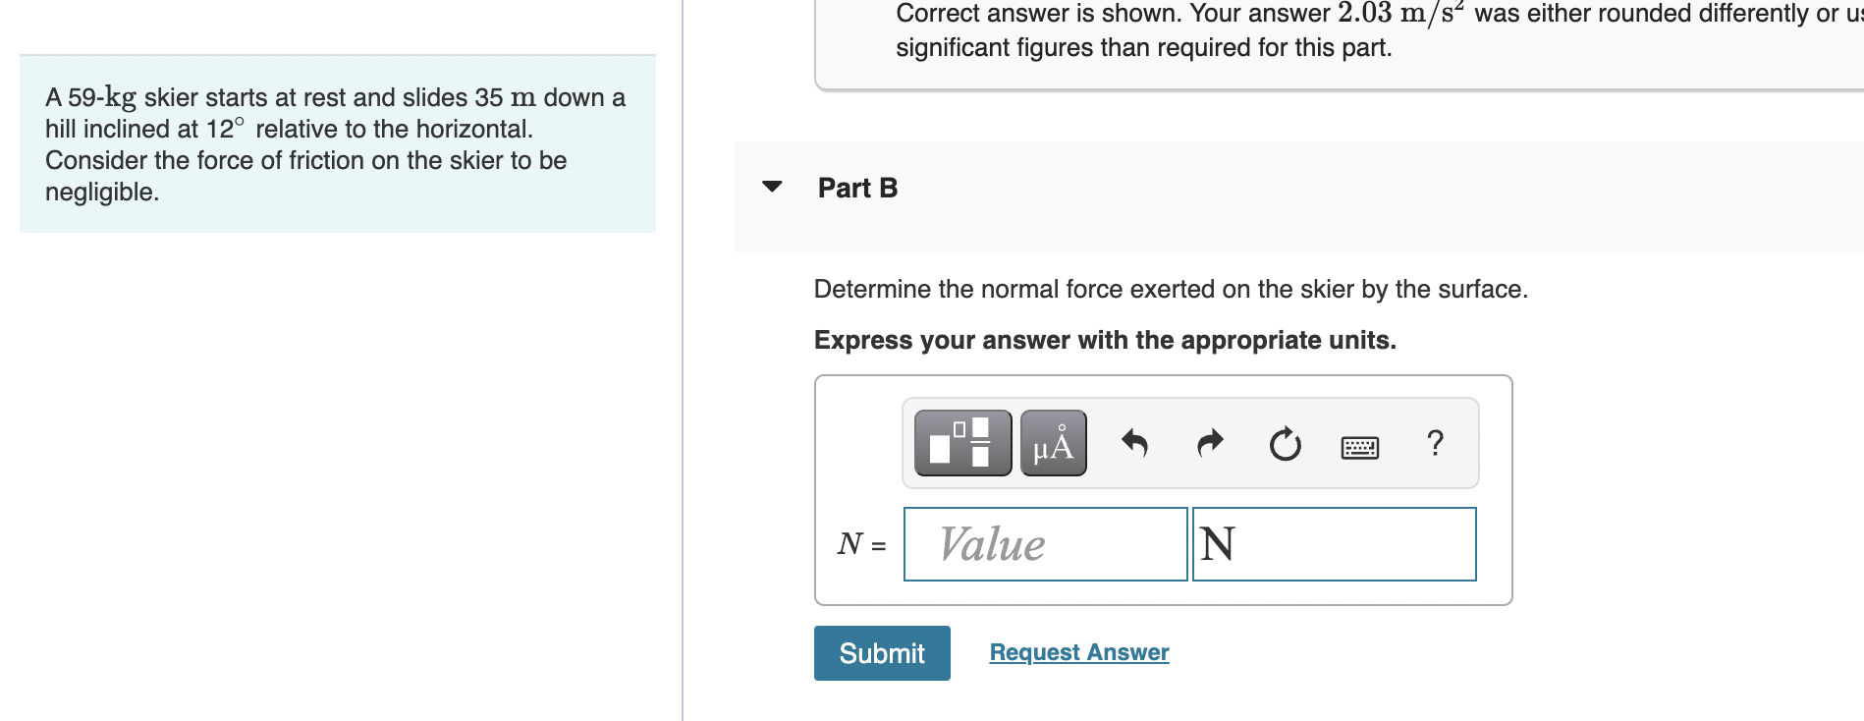Click the redo arrow in answer toolbar
The height and width of the screenshot is (721, 1864).
[1210, 443]
